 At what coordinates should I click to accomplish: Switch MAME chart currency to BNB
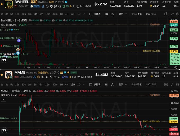click(x=154, y=85)
